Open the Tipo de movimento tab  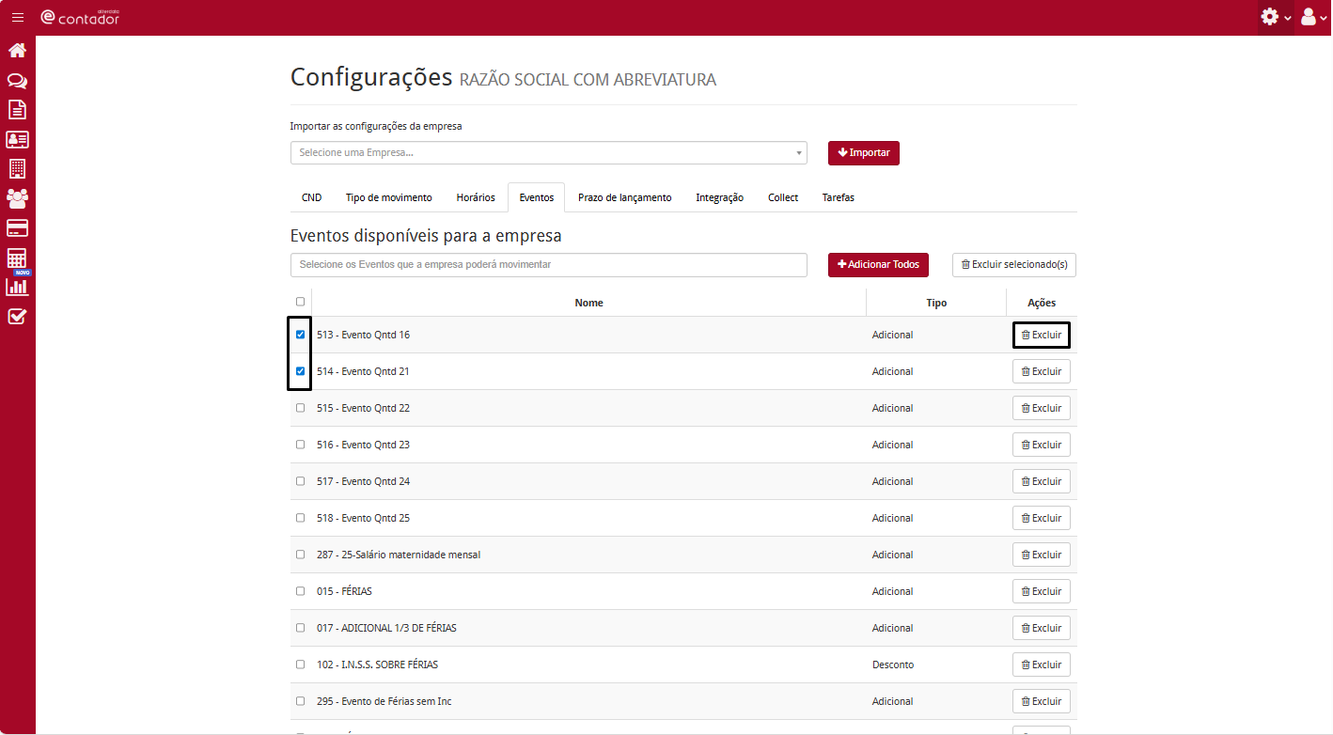pyautogui.click(x=389, y=197)
